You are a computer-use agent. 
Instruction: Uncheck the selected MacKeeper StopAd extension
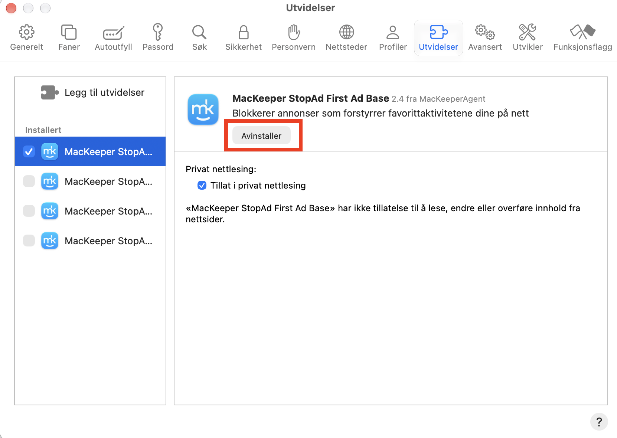(x=29, y=151)
